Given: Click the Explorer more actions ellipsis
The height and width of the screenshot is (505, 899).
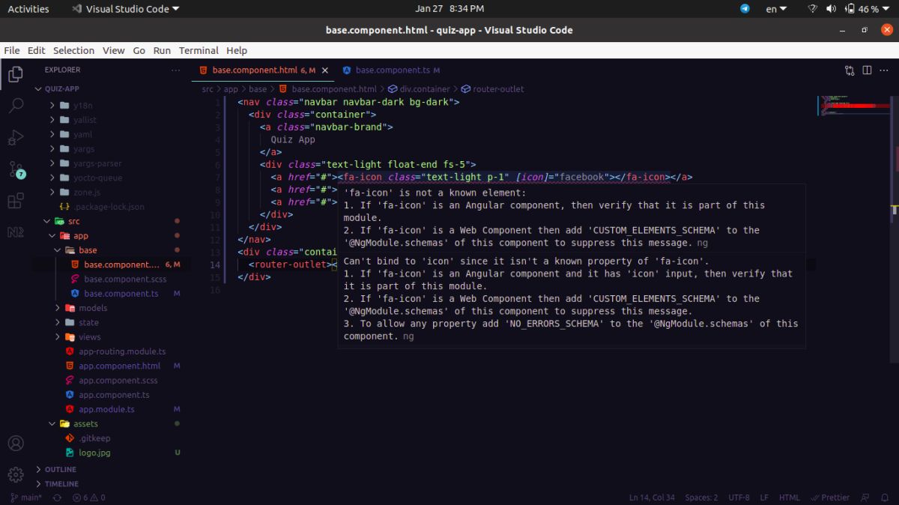Looking at the screenshot, I should pos(176,70).
